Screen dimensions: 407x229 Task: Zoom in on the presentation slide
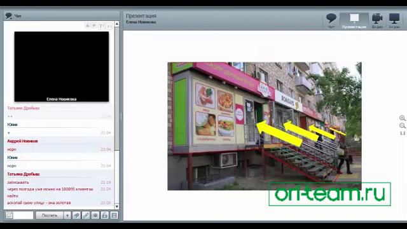tap(403, 118)
